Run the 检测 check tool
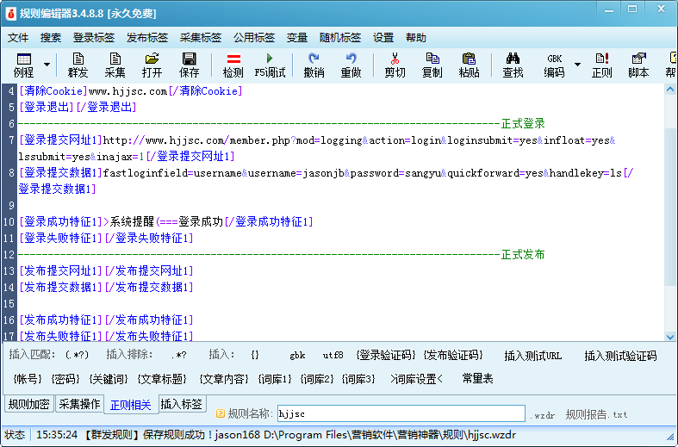 click(x=233, y=65)
